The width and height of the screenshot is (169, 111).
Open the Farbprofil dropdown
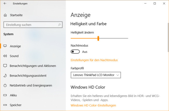coord(96,75)
